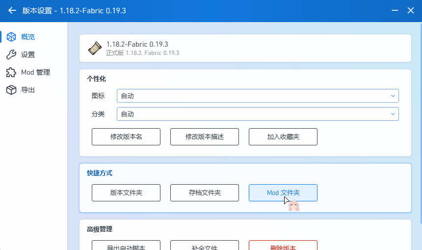
Task: Close the launcher window
Action: pyautogui.click(x=411, y=10)
